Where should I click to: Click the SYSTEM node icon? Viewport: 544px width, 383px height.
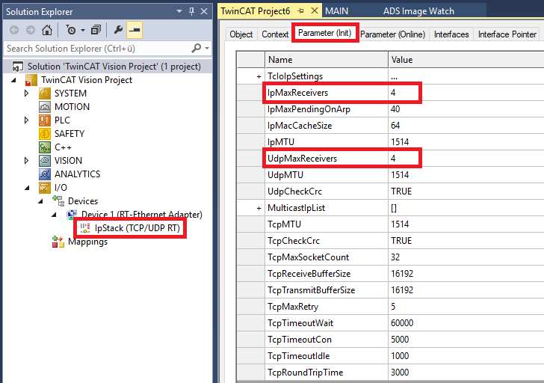coord(45,94)
